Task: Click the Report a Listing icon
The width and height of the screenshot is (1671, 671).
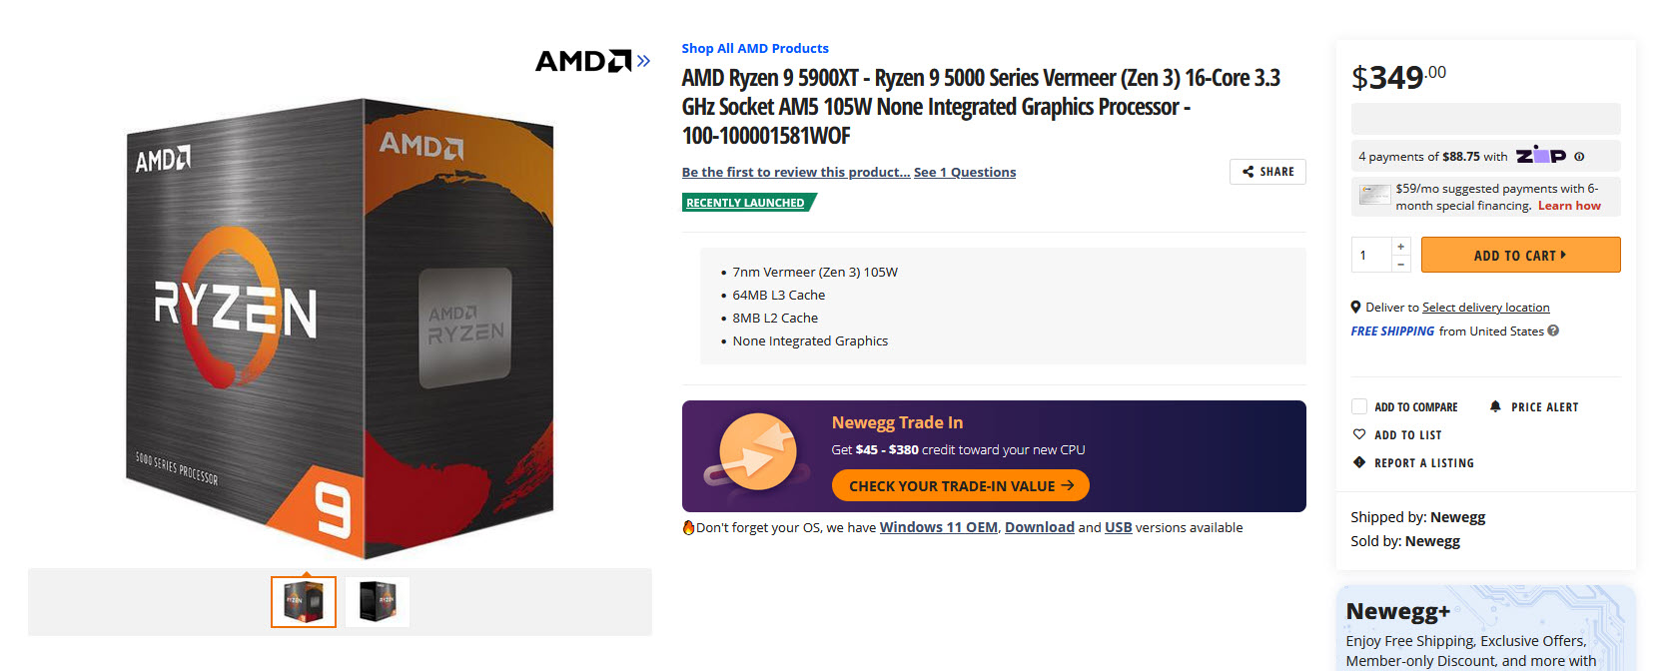Action: coord(1358,462)
